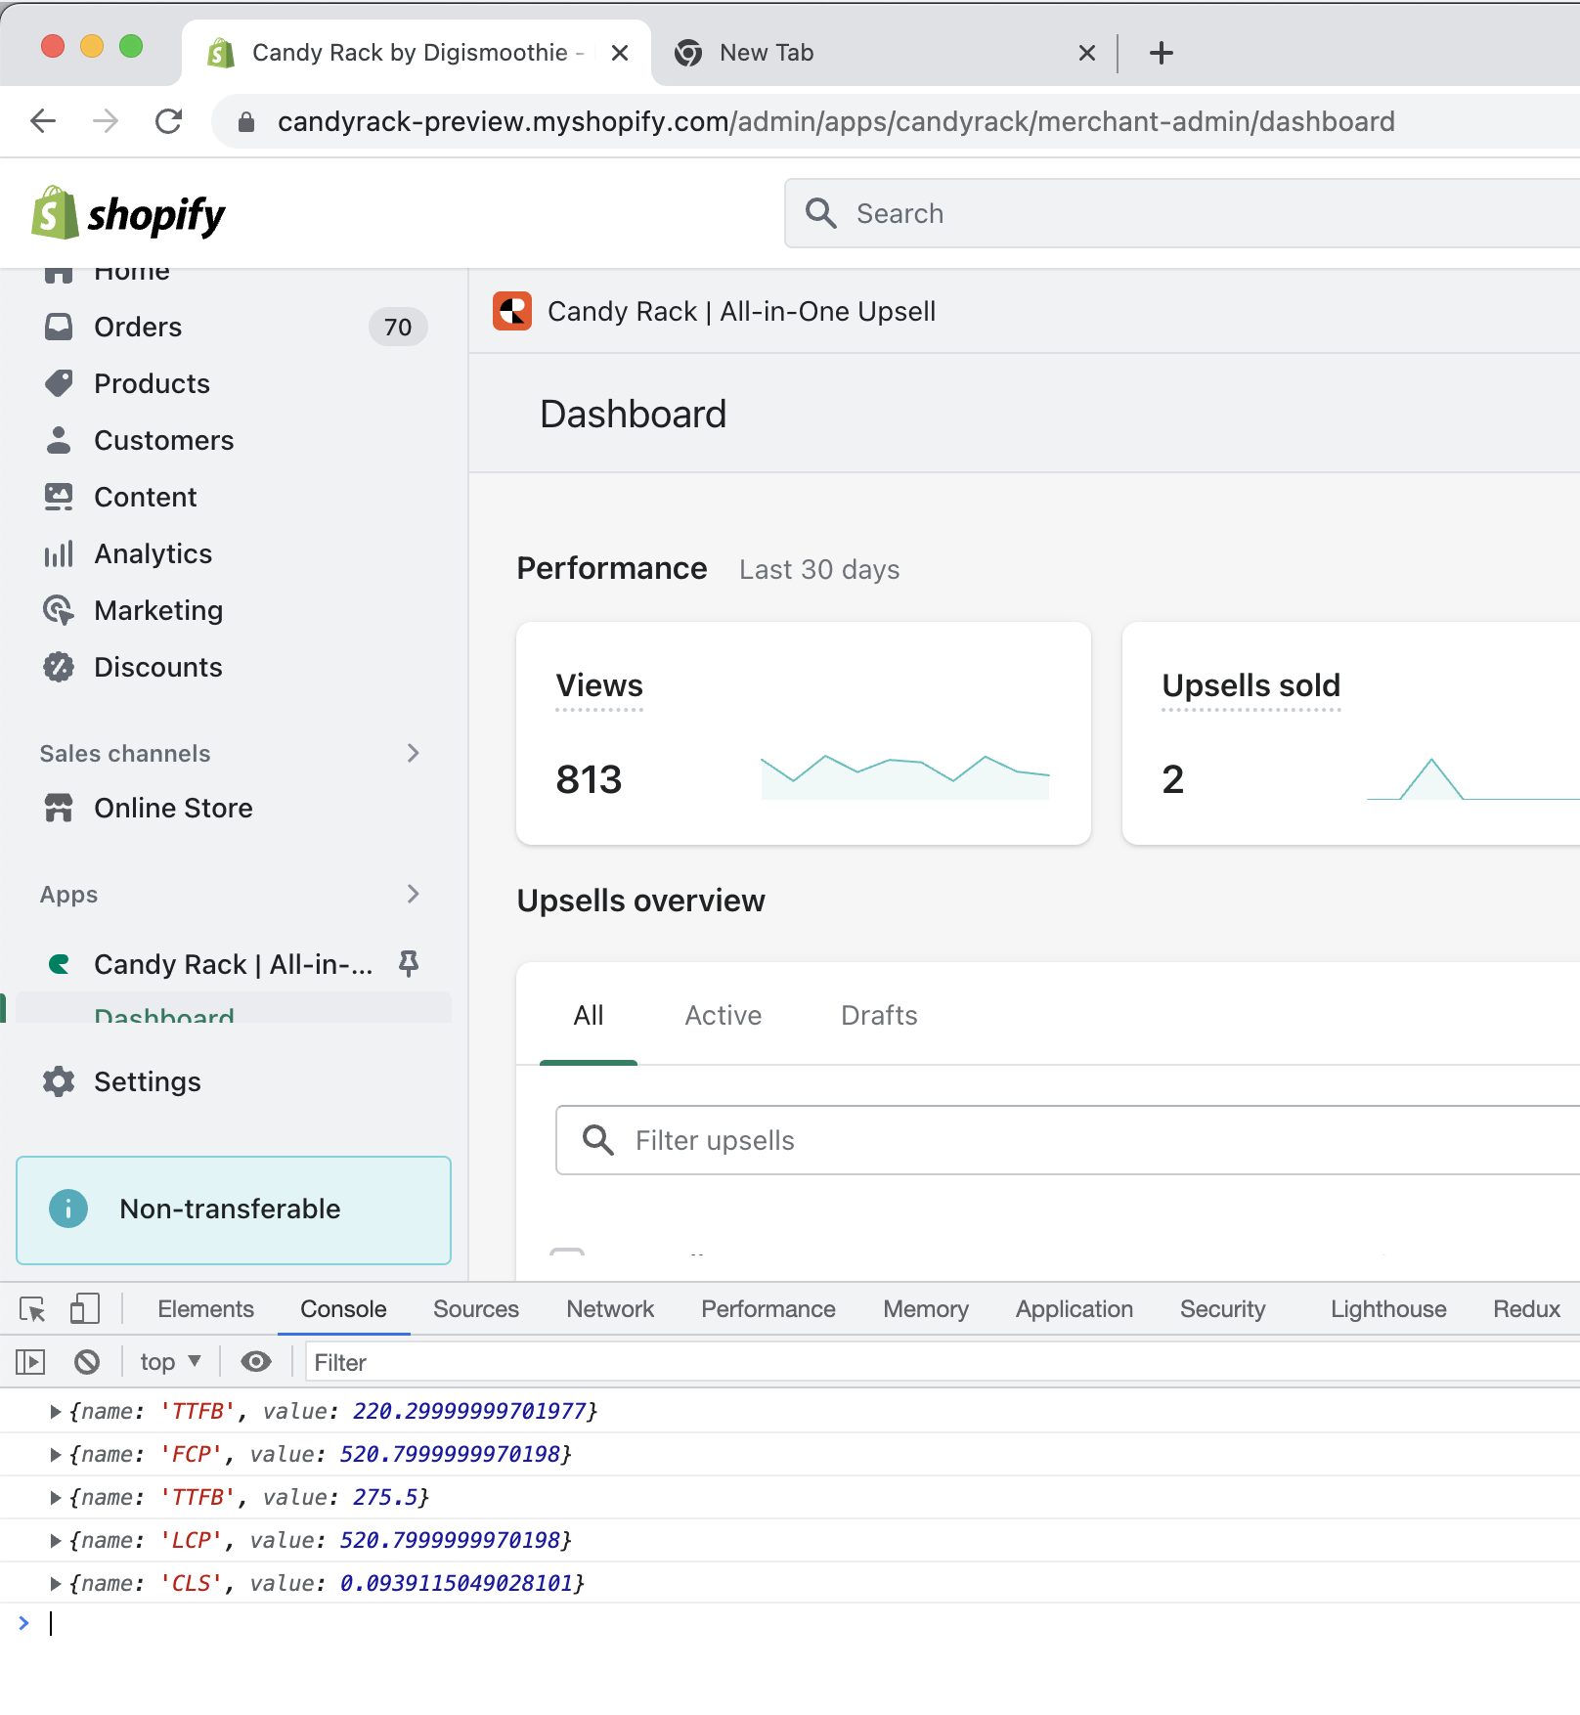The image size is (1580, 1715).
Task: Open the Settings link in sidebar
Action: tap(148, 1081)
